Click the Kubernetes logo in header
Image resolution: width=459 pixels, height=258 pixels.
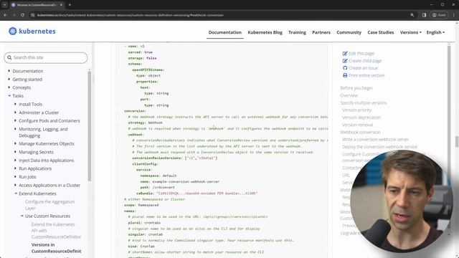(32, 32)
